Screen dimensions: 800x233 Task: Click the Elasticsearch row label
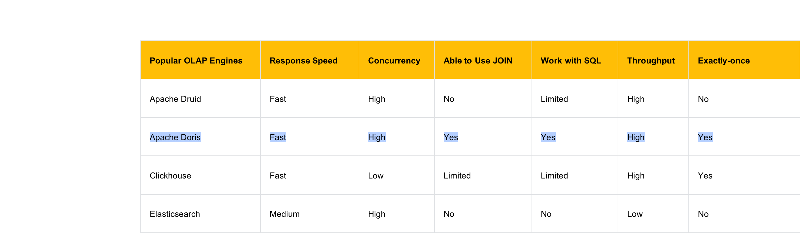[x=175, y=214]
